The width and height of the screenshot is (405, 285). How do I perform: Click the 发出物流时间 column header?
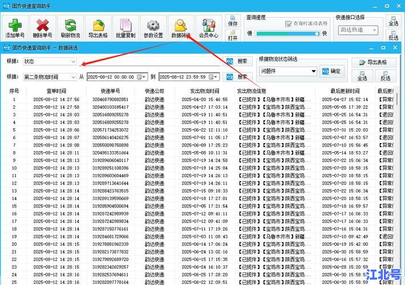(x=205, y=91)
